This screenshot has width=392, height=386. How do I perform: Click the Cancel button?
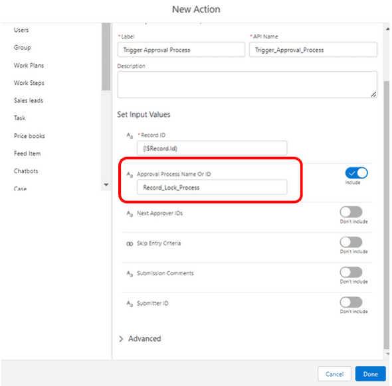point(334,374)
